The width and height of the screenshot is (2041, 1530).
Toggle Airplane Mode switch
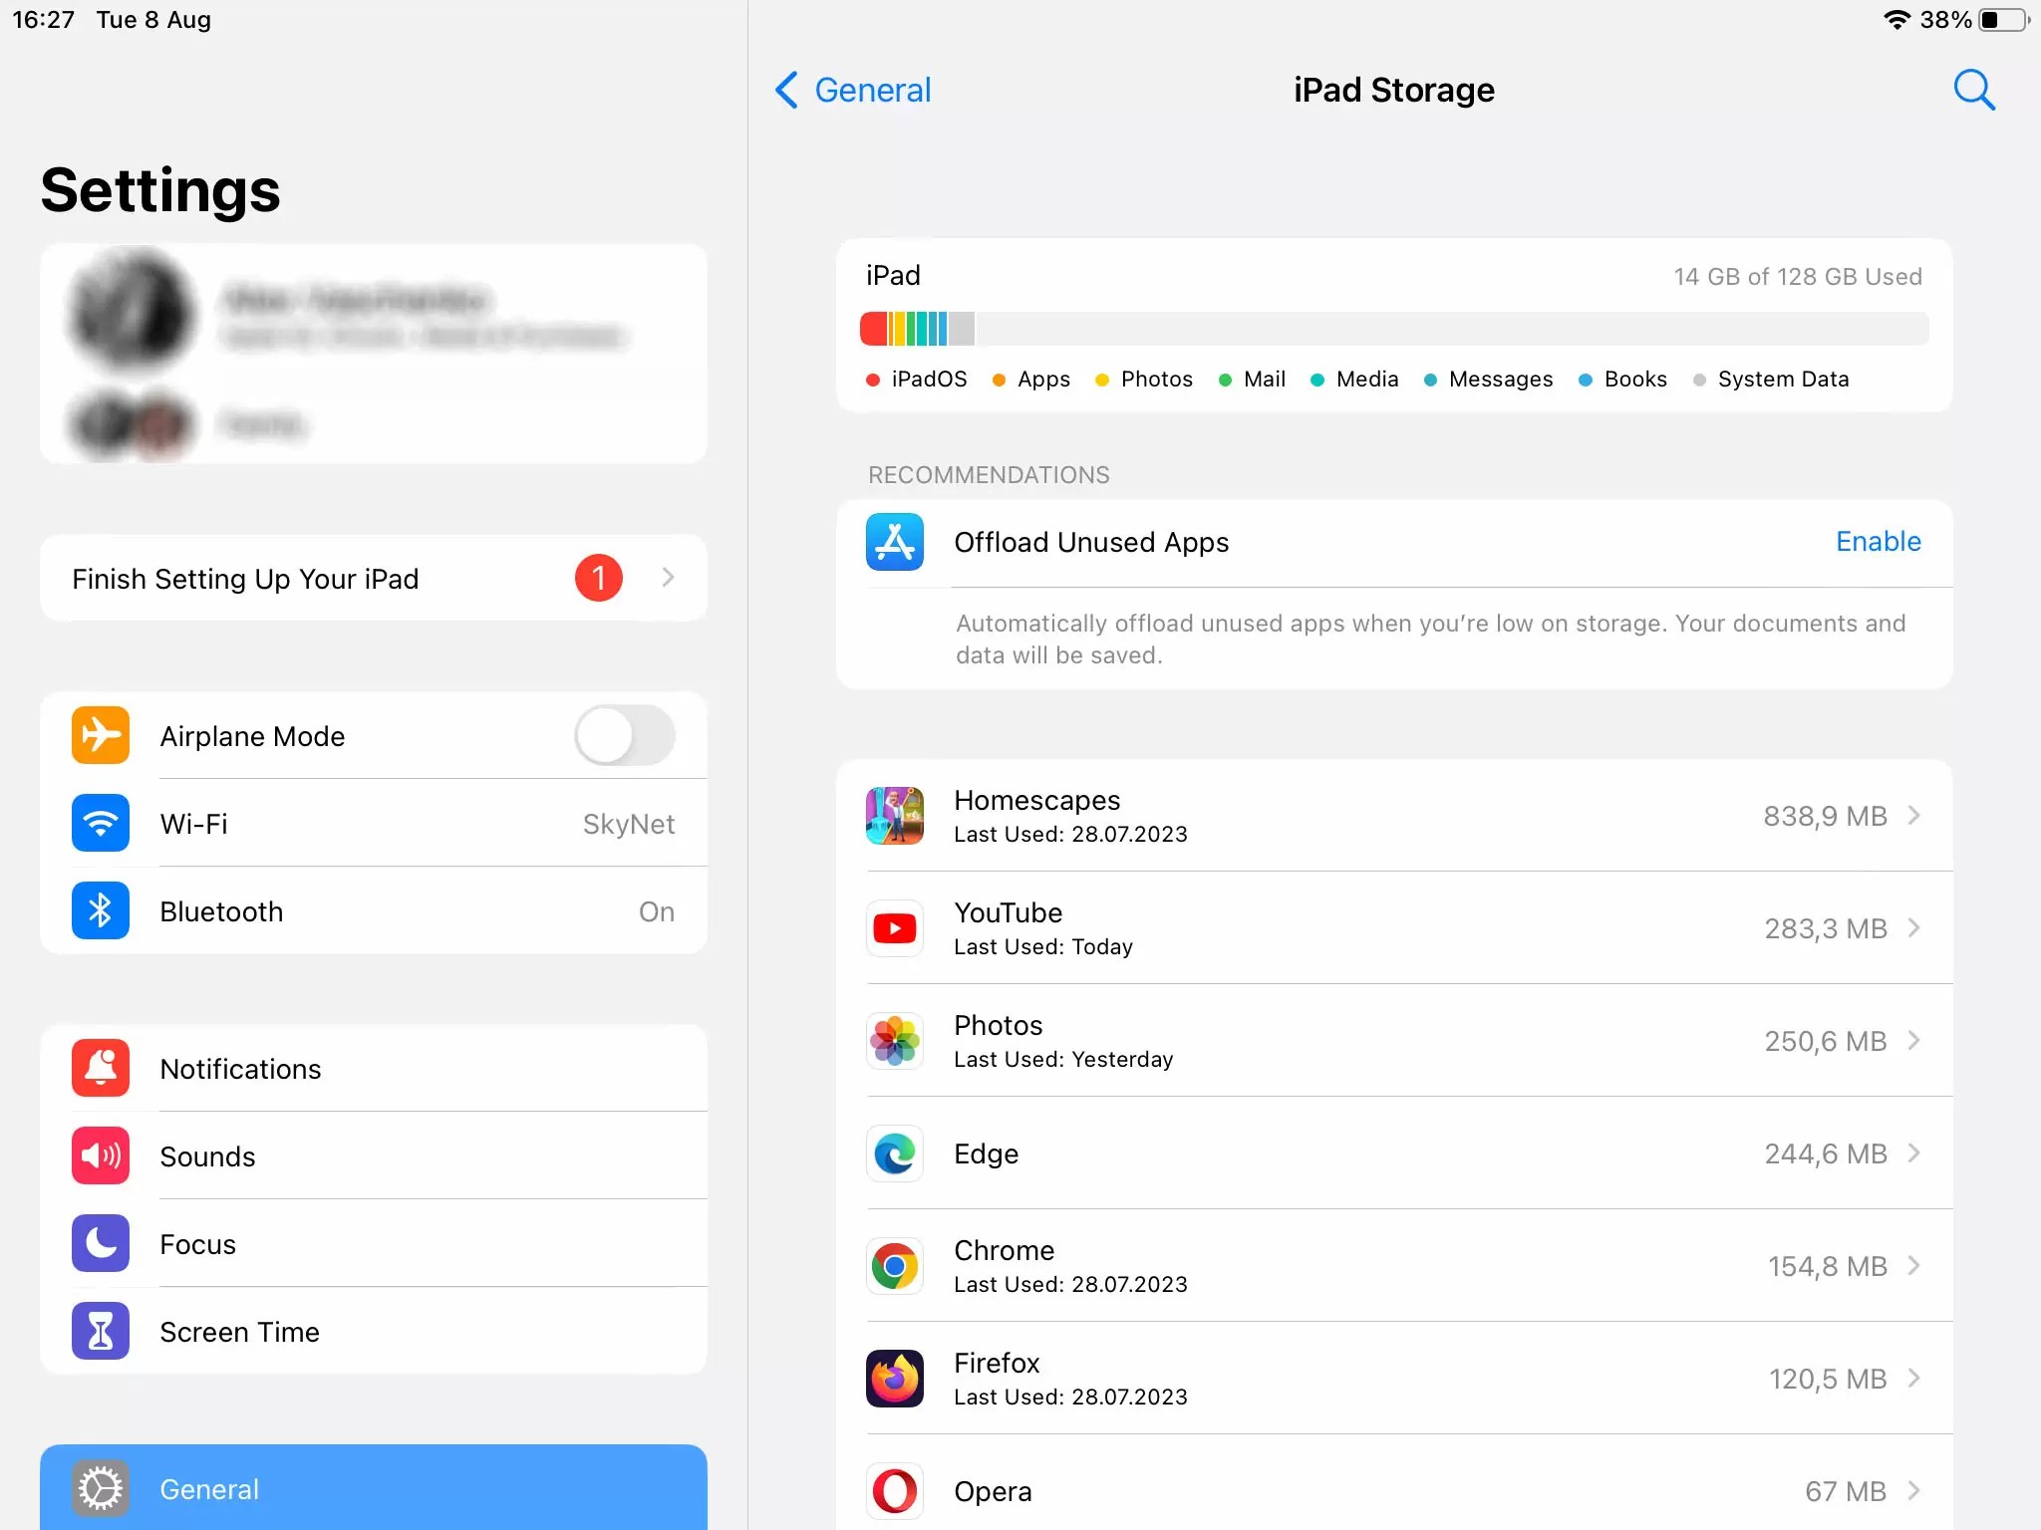click(624, 736)
